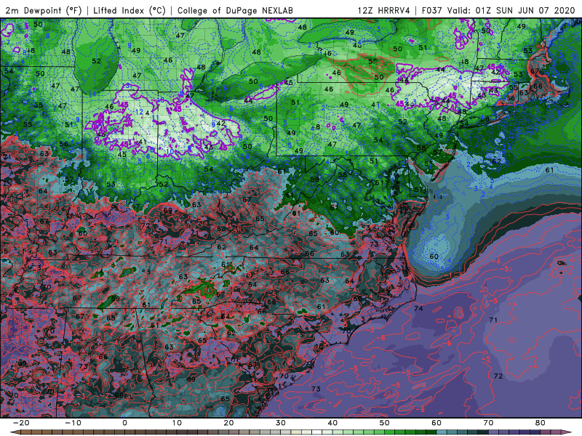Click 'F037 Valid: 01Z SUN JUN 07 2020'
Viewport: 582px width, 436px height.
(498, 10)
